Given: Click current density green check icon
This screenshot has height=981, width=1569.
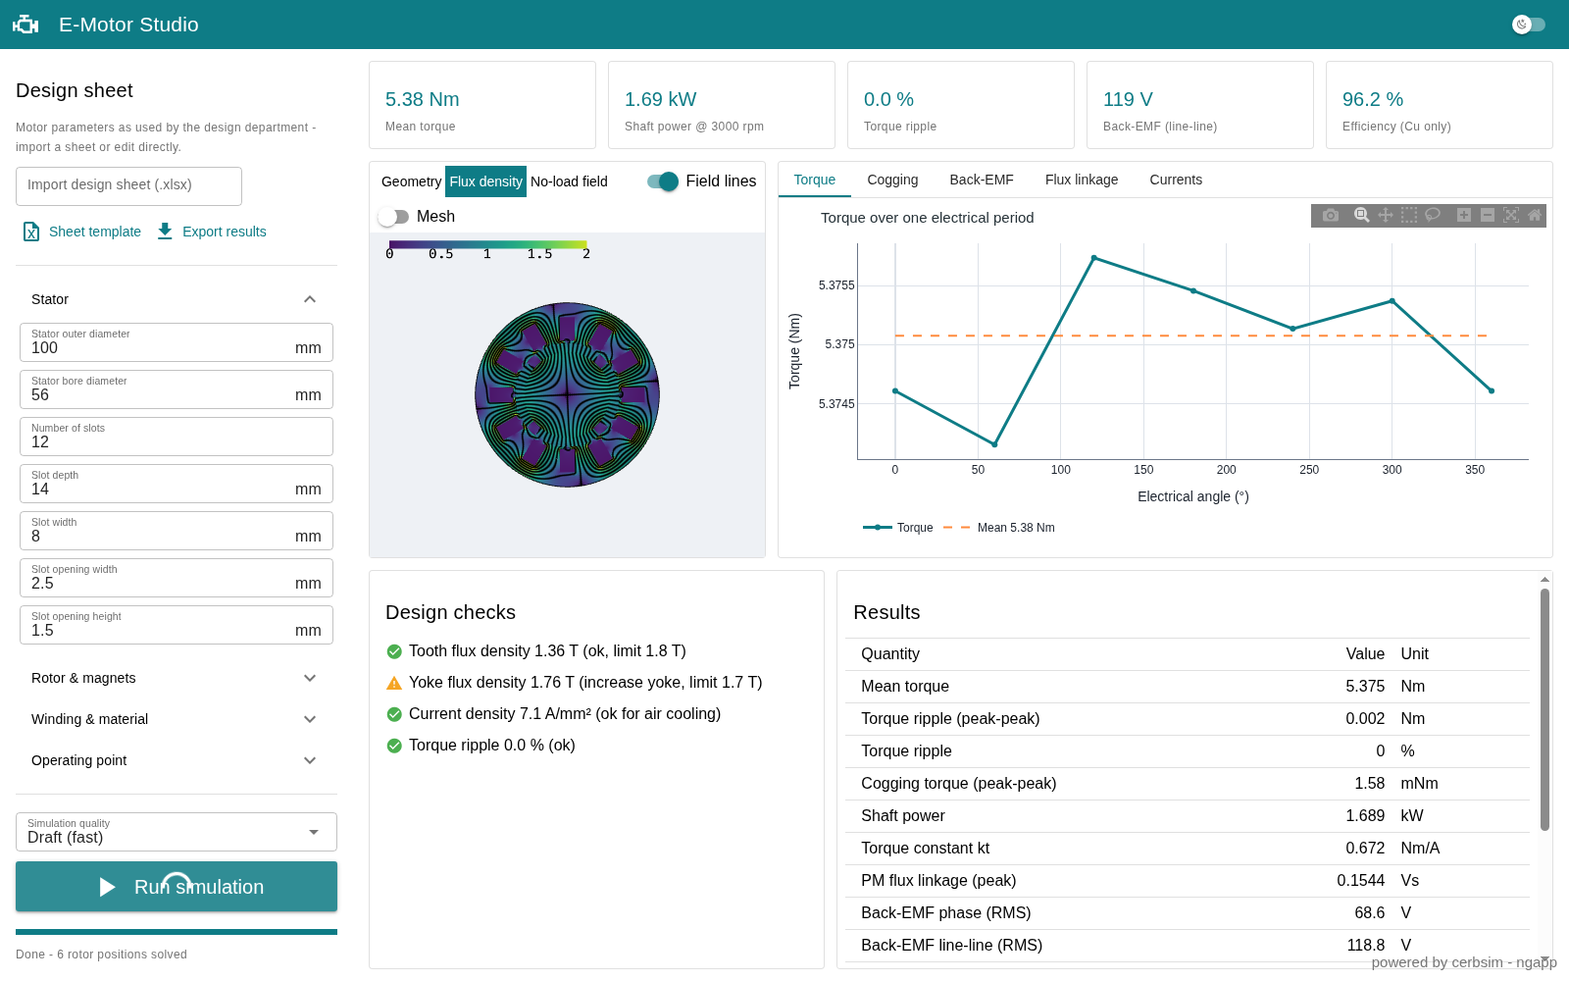Looking at the screenshot, I should tap(394, 714).
